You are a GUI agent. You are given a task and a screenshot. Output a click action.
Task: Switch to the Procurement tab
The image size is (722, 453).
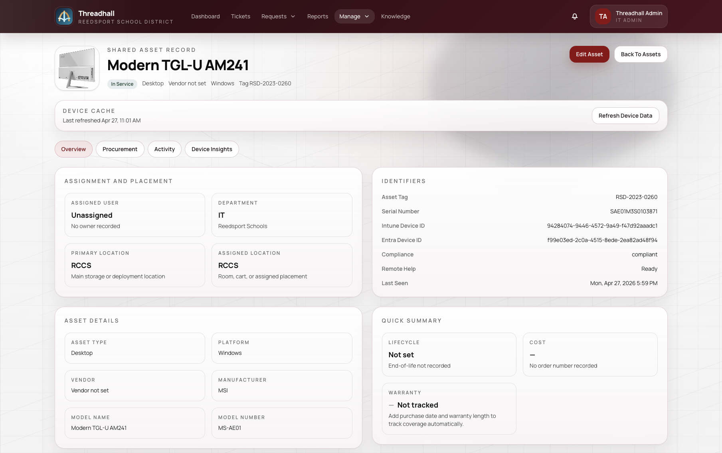120,149
